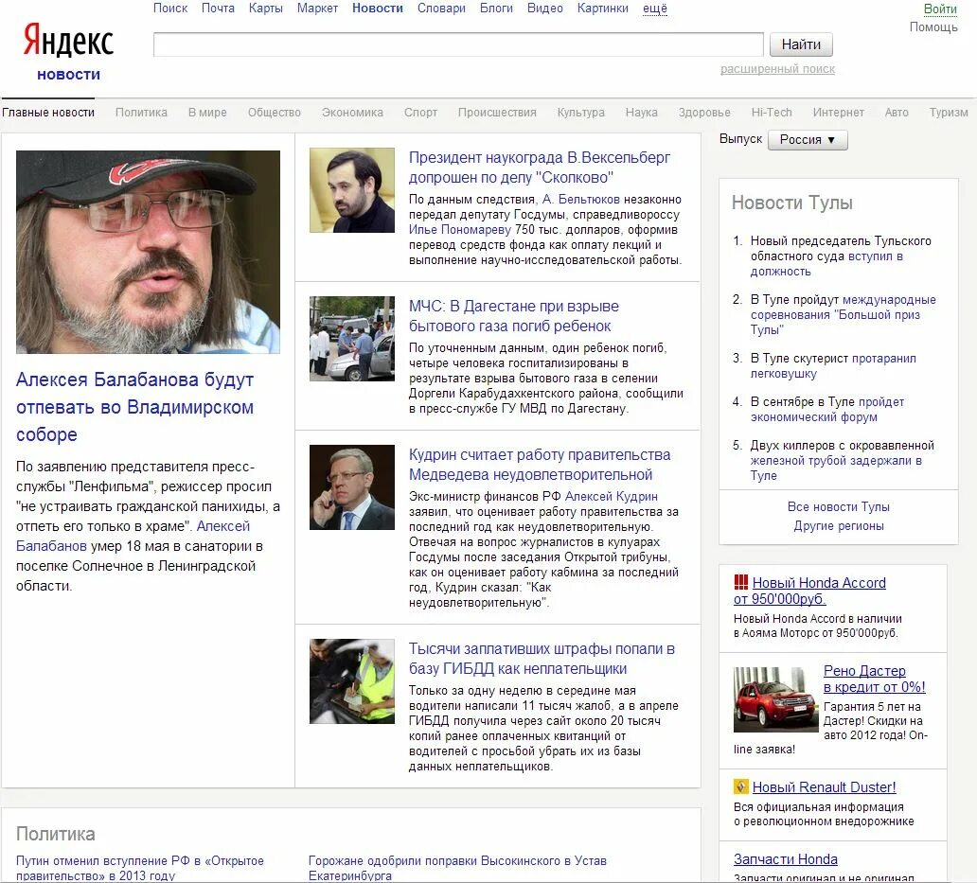
Task: Click the А. Бельтюков name link
Action: (x=581, y=200)
